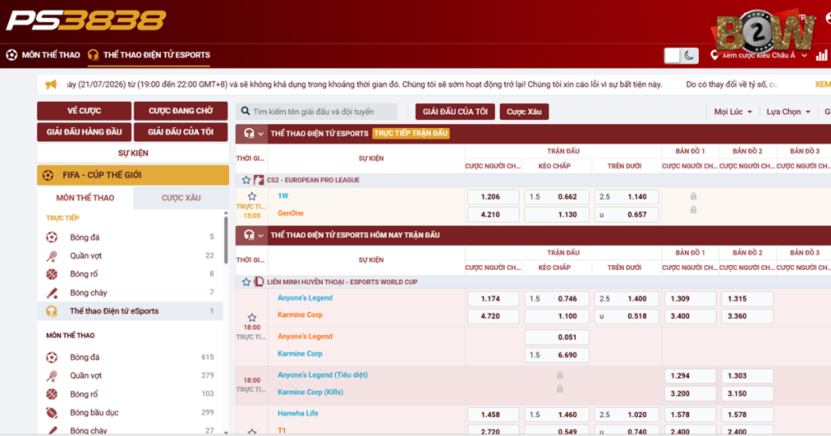This screenshot has height=436, width=831.
Task: Switch to Cược Xâu sidebar tab
Action: [x=181, y=198]
